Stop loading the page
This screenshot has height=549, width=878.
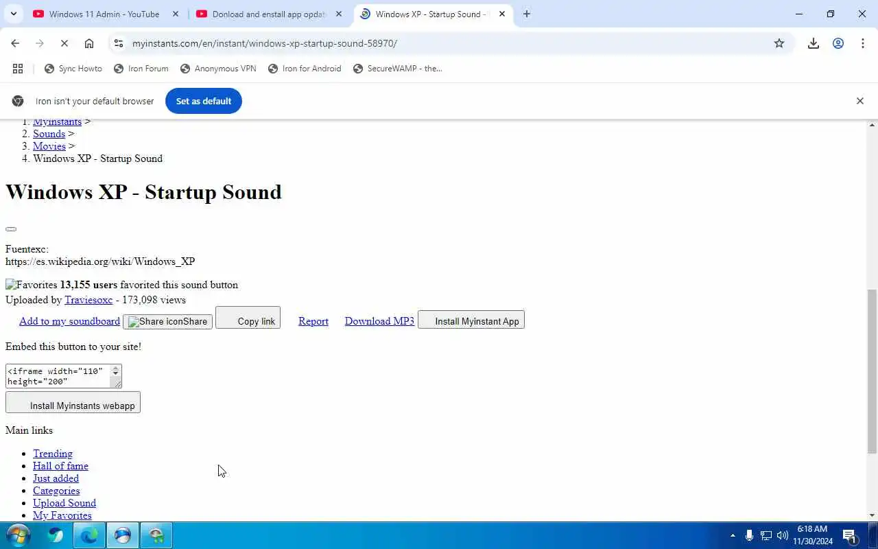pos(64,43)
